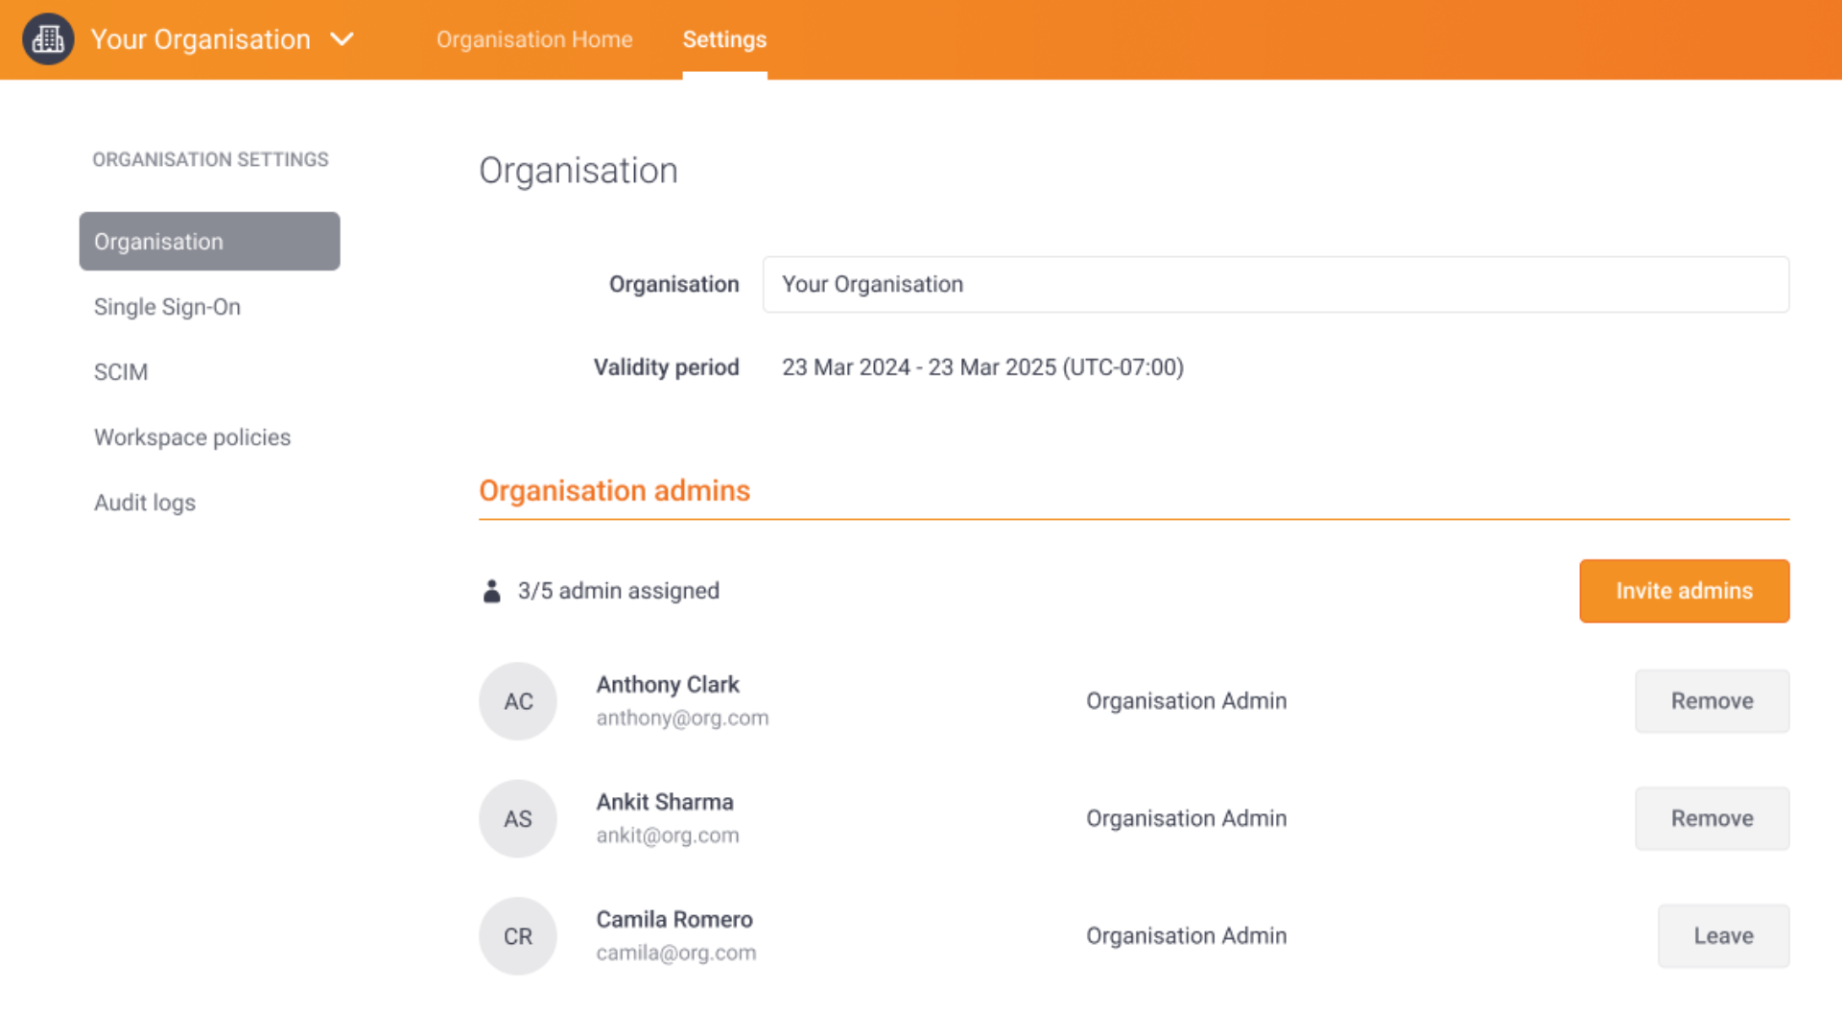The image size is (1842, 1036).
Task: Navigate to Workspace policies
Action: pyautogui.click(x=192, y=436)
